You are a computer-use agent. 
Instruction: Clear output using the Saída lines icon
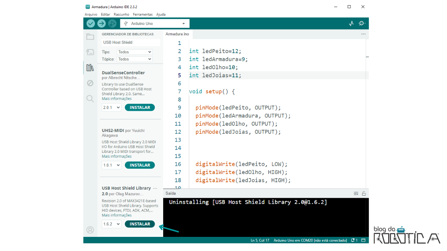coord(356,193)
